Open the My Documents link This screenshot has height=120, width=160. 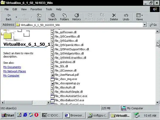(12, 67)
